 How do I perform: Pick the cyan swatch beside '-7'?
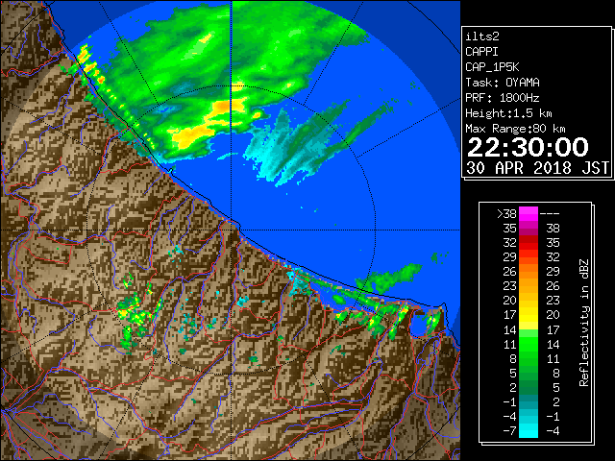[x=529, y=431]
